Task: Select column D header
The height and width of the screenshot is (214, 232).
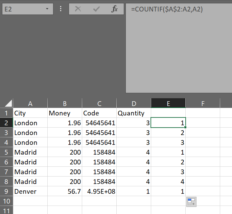Action: (x=134, y=104)
